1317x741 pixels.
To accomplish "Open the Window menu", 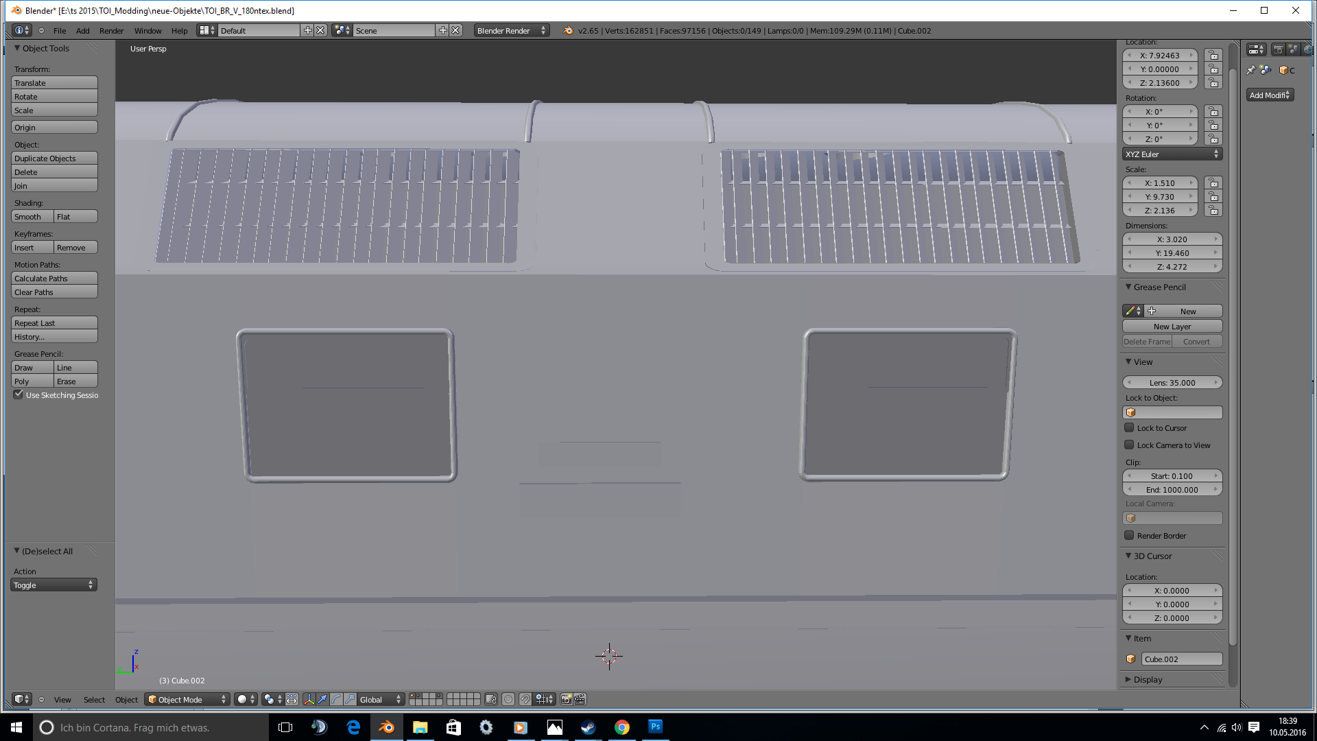I will pos(147,31).
